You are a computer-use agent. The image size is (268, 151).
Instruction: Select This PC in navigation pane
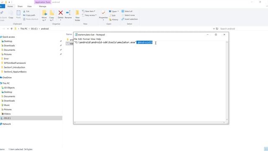tap(6, 83)
